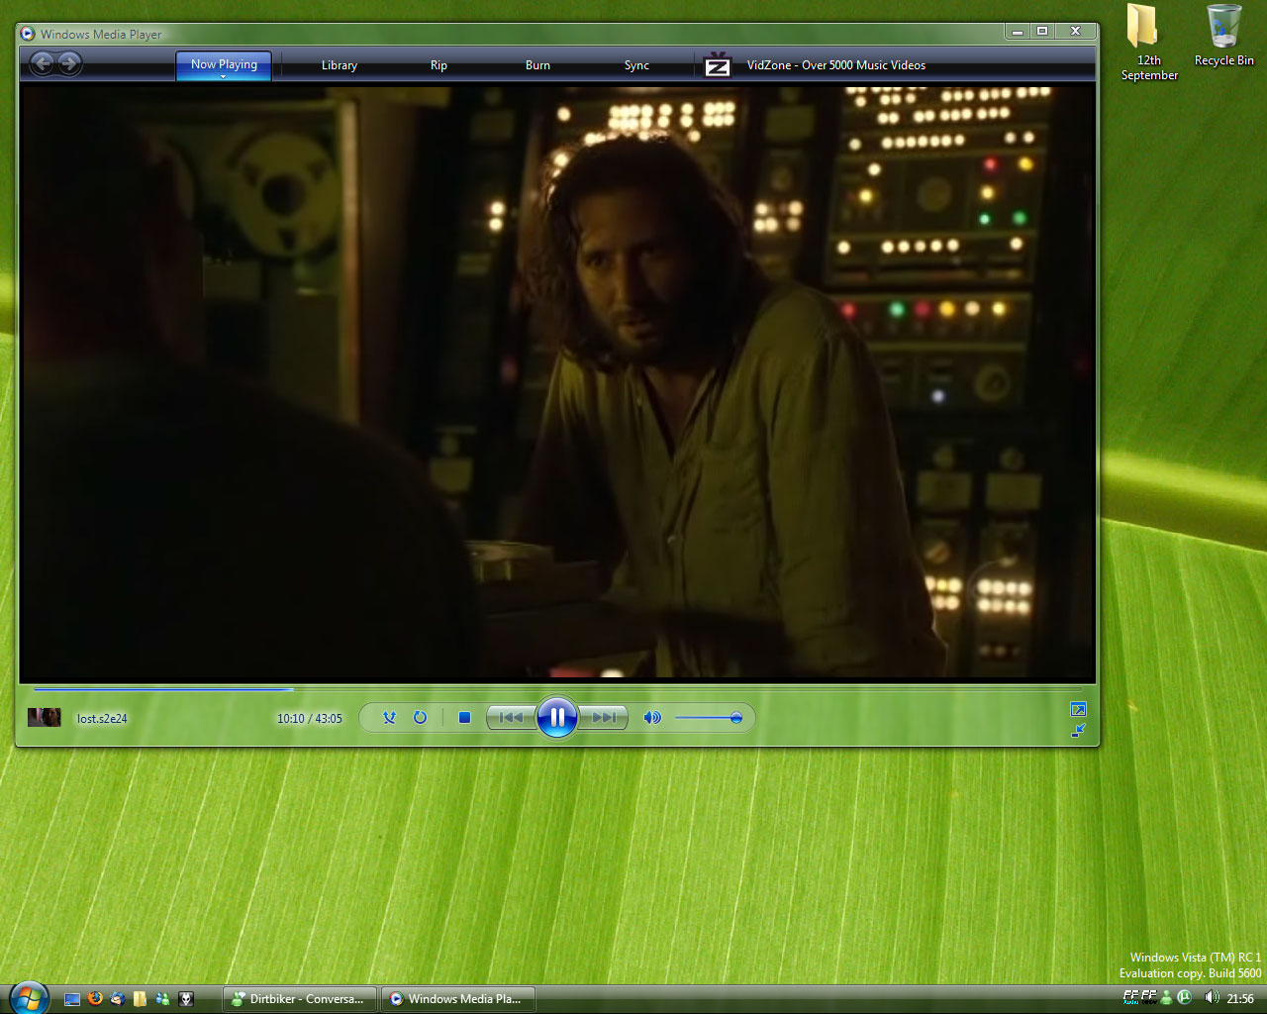Switch to full screen view
This screenshot has height=1014, width=1267.
pyautogui.click(x=1078, y=709)
